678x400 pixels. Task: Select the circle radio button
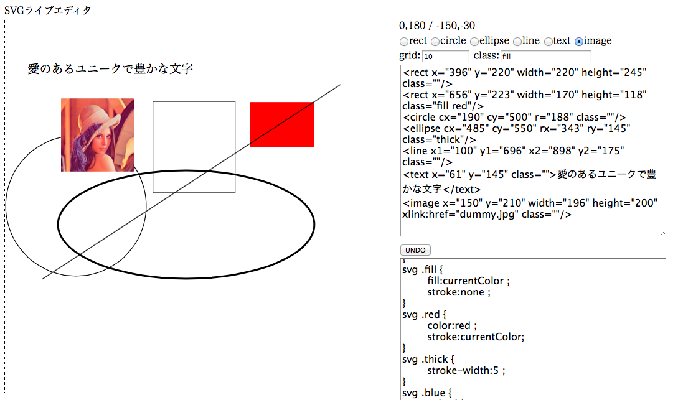435,42
